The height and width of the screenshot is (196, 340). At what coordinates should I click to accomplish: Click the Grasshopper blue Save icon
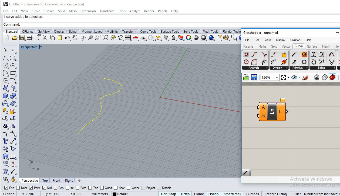254,78
